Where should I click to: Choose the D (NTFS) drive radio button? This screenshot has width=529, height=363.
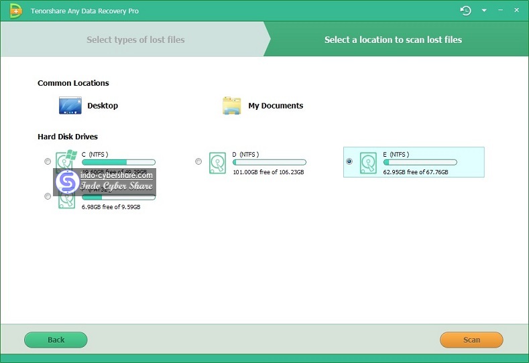[198, 161]
